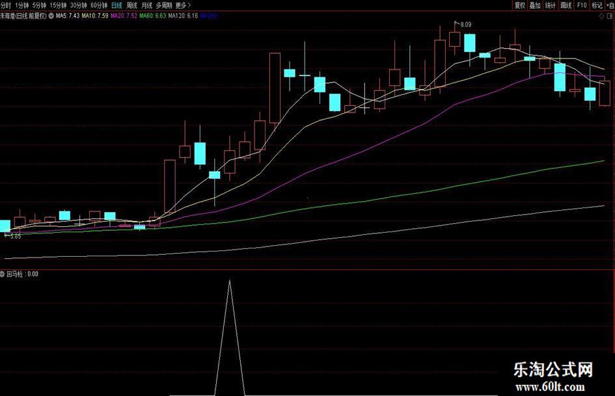The image size is (615, 396).
Task: Select the 1分钟 period tab
Action: click(22, 5)
